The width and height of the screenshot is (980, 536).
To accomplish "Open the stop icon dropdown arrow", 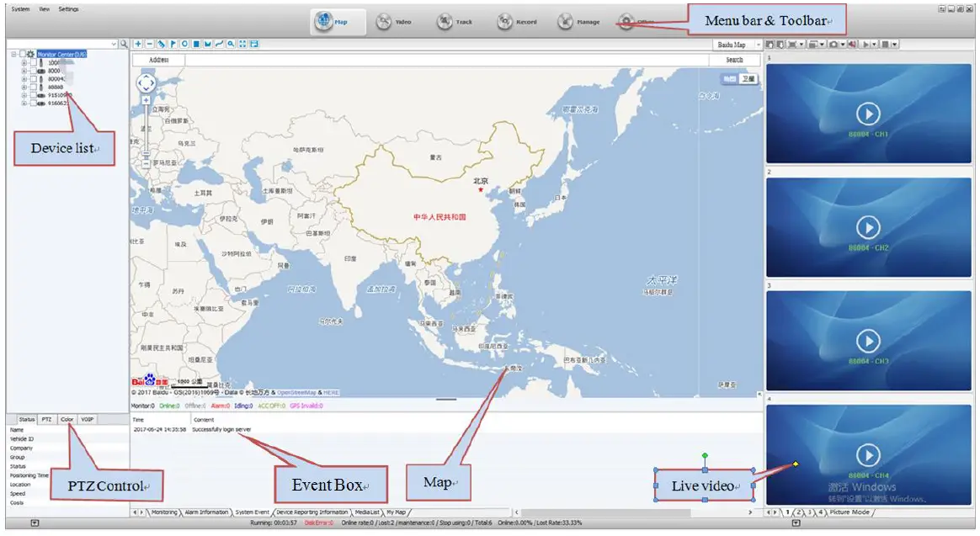I will (894, 45).
